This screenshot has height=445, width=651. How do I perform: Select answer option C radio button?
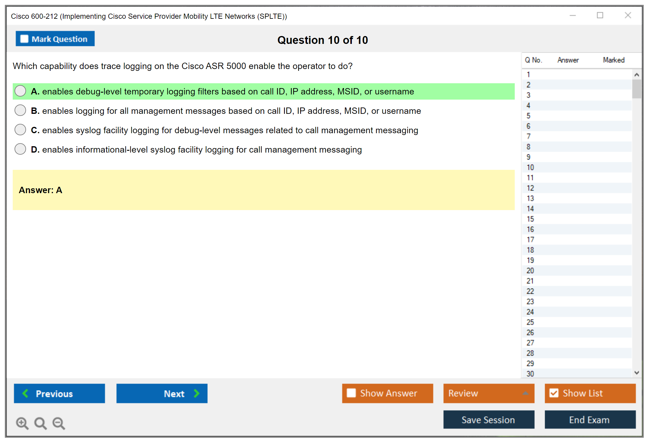coord(20,130)
